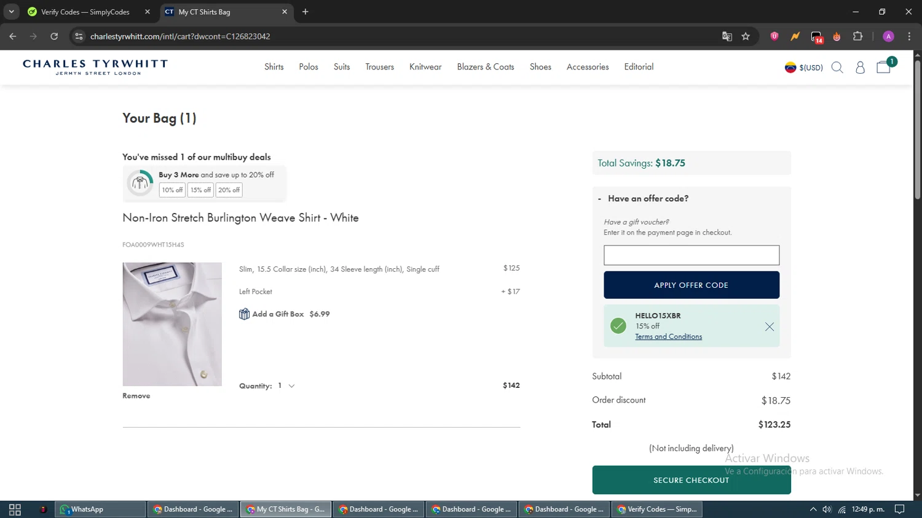Open the Suits menu
922x518 pixels.
tap(342, 67)
